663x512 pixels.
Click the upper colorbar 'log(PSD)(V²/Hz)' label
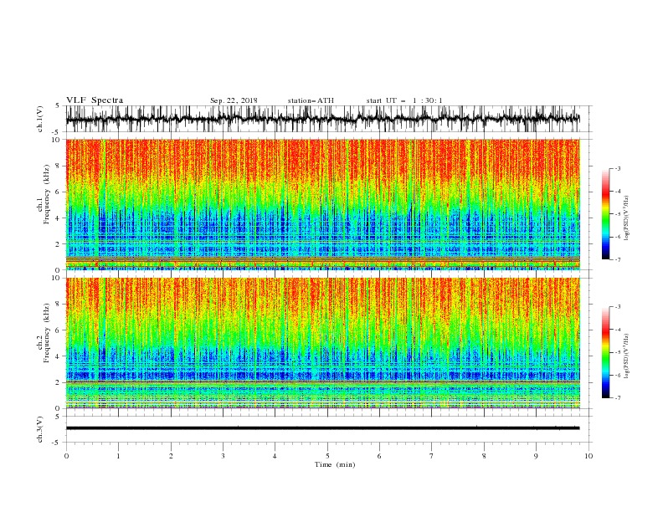tap(626, 218)
